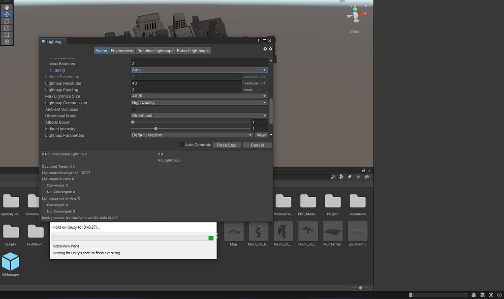Select the Hand tool in scene toolbar
The width and height of the screenshot is (504, 299).
pyautogui.click(x=7, y=7)
